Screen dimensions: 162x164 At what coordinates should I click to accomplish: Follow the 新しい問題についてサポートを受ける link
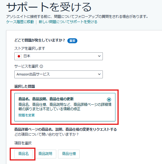click(68, 22)
